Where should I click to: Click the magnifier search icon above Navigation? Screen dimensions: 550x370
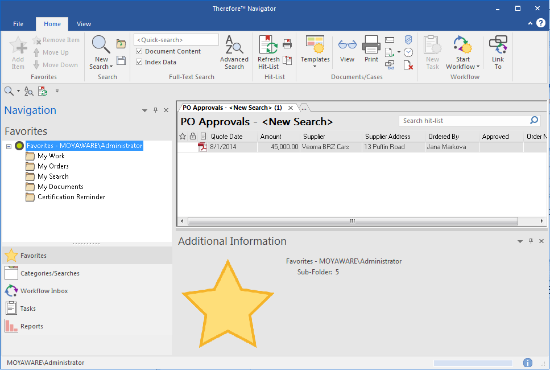[x=8, y=91]
